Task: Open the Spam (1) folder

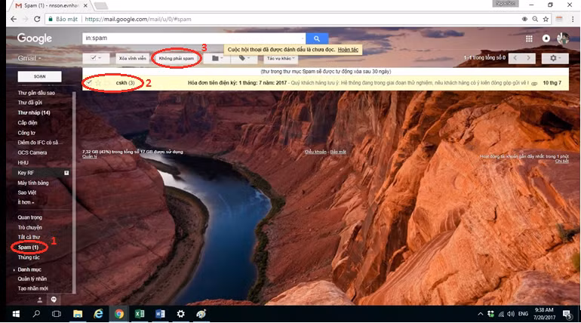Action: click(x=28, y=247)
